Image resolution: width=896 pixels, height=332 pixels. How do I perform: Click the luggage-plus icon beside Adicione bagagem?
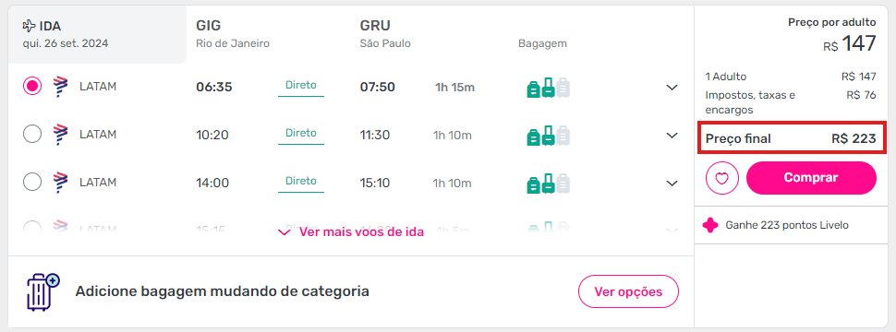point(42,292)
